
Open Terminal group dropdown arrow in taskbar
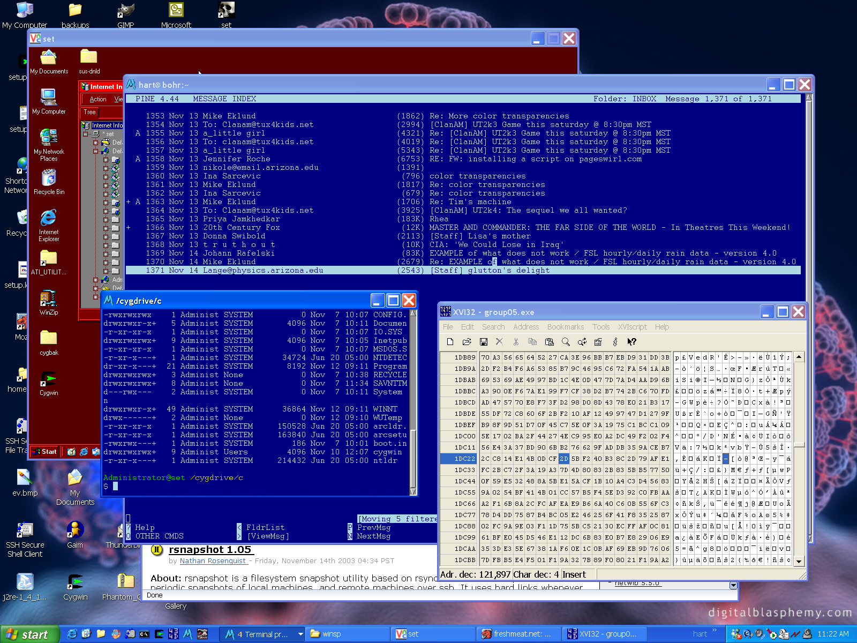tap(300, 634)
